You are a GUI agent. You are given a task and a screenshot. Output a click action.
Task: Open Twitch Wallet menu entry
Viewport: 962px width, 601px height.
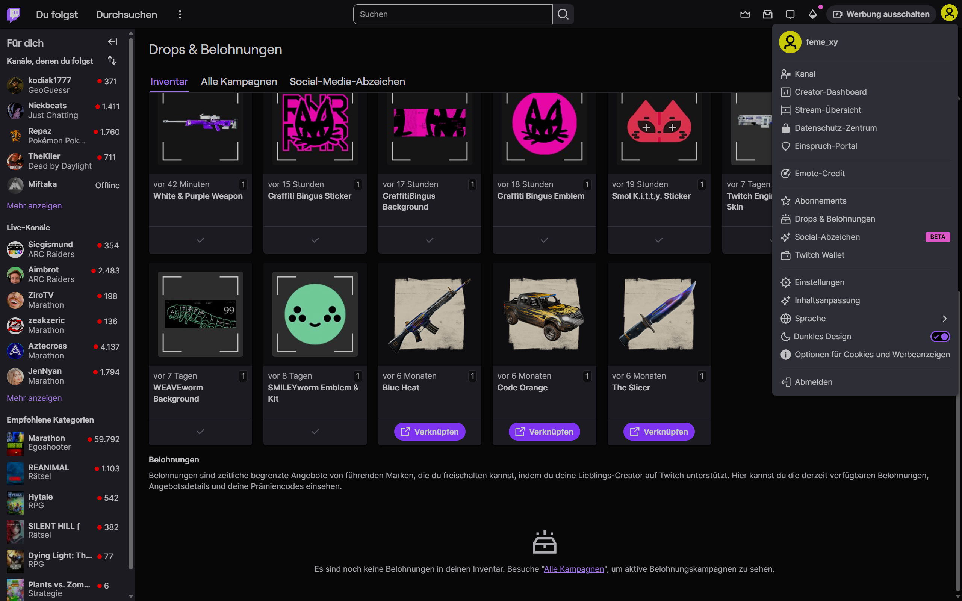coord(819,255)
